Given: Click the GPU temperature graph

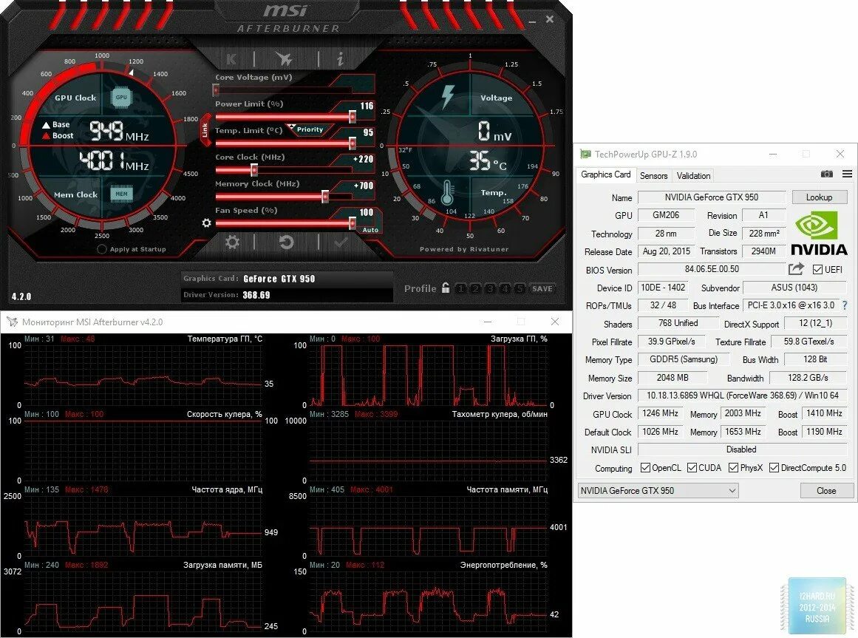Looking at the screenshot, I should click(x=143, y=376).
